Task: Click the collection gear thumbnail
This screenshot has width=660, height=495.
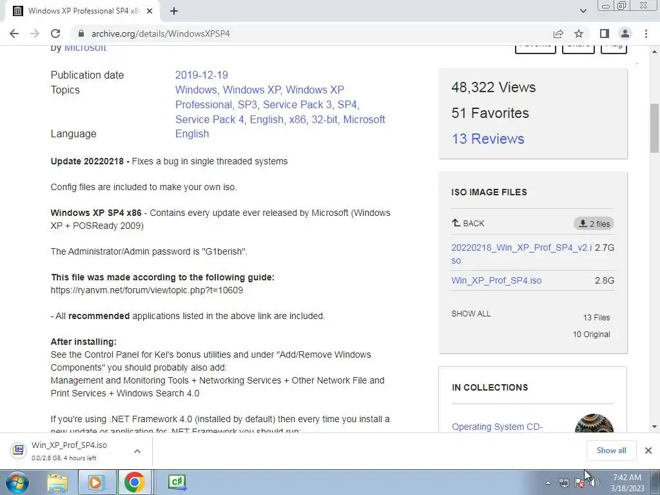Action: [x=594, y=423]
